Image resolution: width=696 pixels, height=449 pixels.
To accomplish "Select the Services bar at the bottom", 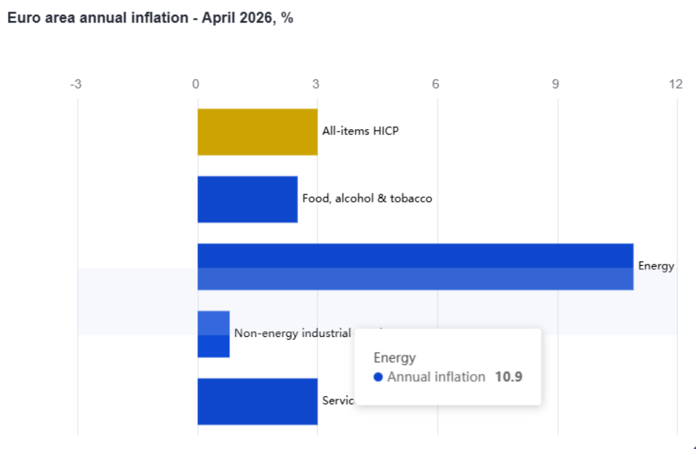I will tap(257, 401).
